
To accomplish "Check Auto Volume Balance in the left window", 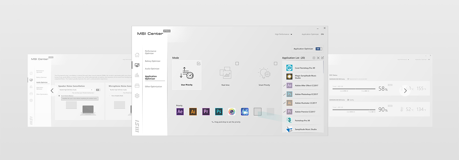I will click(x=59, y=96).
